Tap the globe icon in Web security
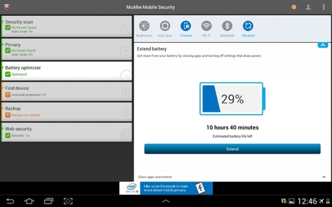 pos(126,135)
